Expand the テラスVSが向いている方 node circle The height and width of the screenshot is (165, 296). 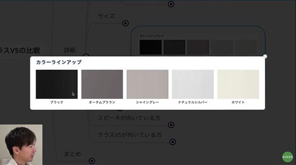173,142
